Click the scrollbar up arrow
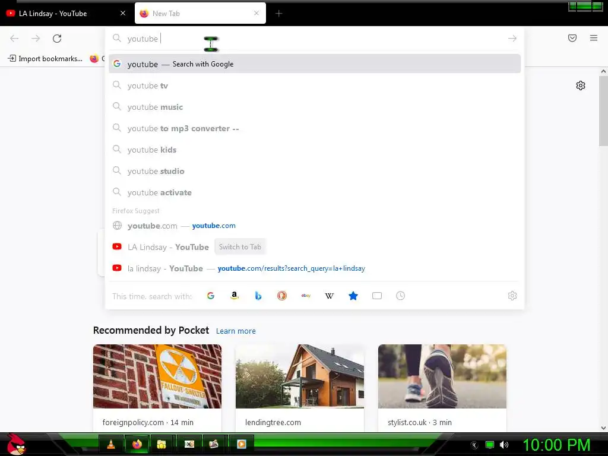Screen dimensions: 608x456 (x=603, y=71)
